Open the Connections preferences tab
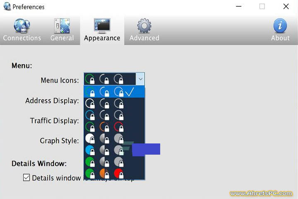This screenshot has width=298, height=199. [22, 30]
